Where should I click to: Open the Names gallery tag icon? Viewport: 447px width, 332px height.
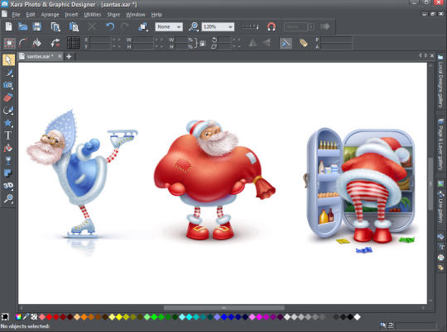click(440, 268)
